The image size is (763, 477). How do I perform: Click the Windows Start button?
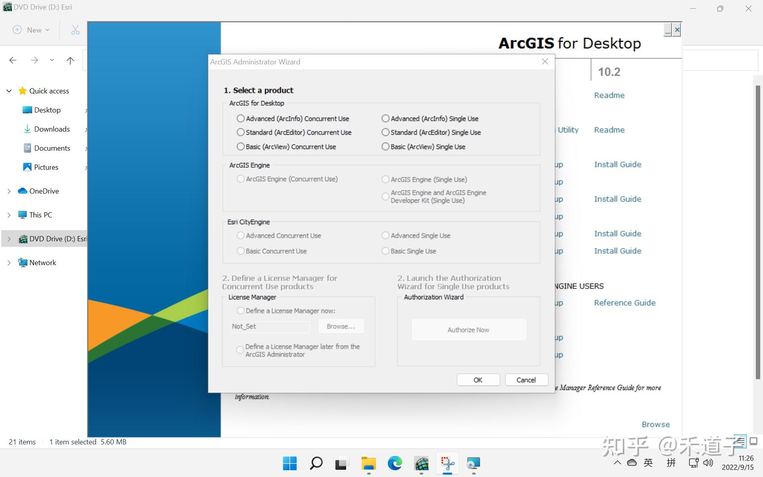pyautogui.click(x=290, y=463)
